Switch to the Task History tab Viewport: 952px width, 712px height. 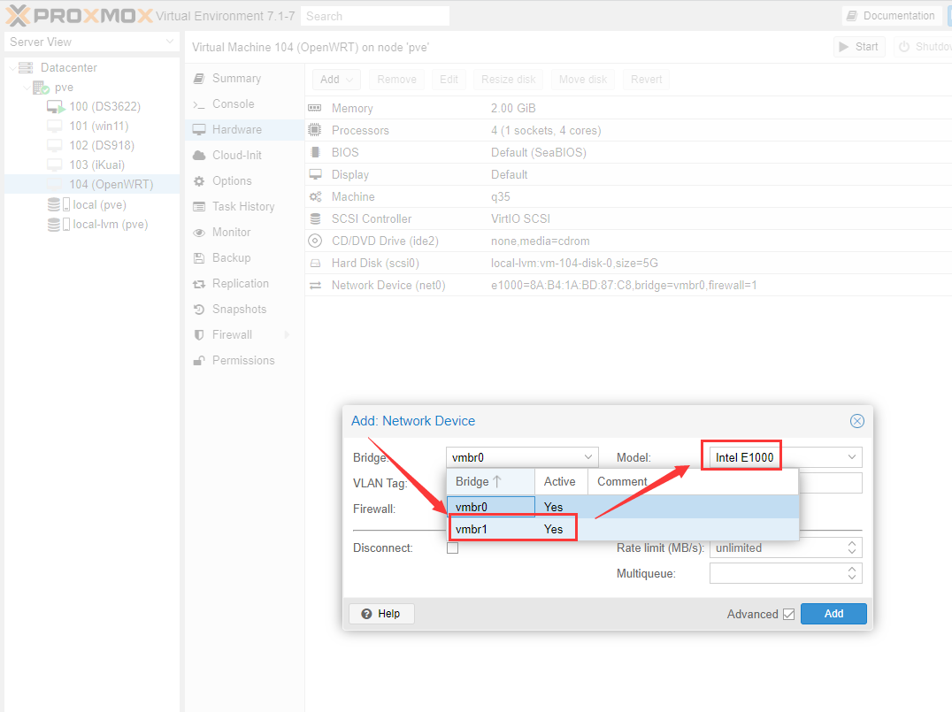click(x=243, y=207)
